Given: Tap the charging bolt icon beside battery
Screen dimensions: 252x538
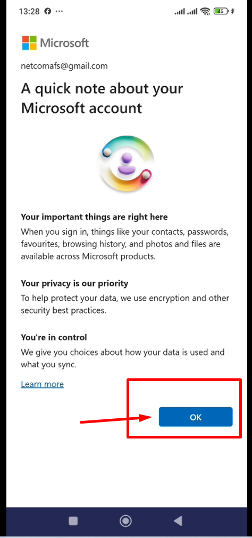Looking at the screenshot, I should (x=232, y=11).
